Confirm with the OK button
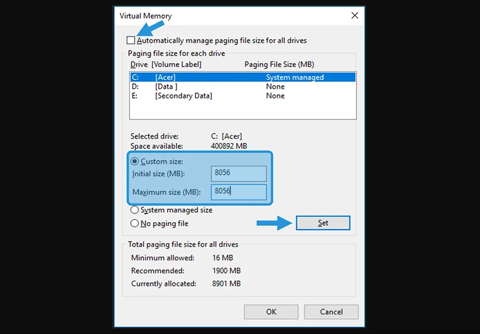 pos(271,312)
